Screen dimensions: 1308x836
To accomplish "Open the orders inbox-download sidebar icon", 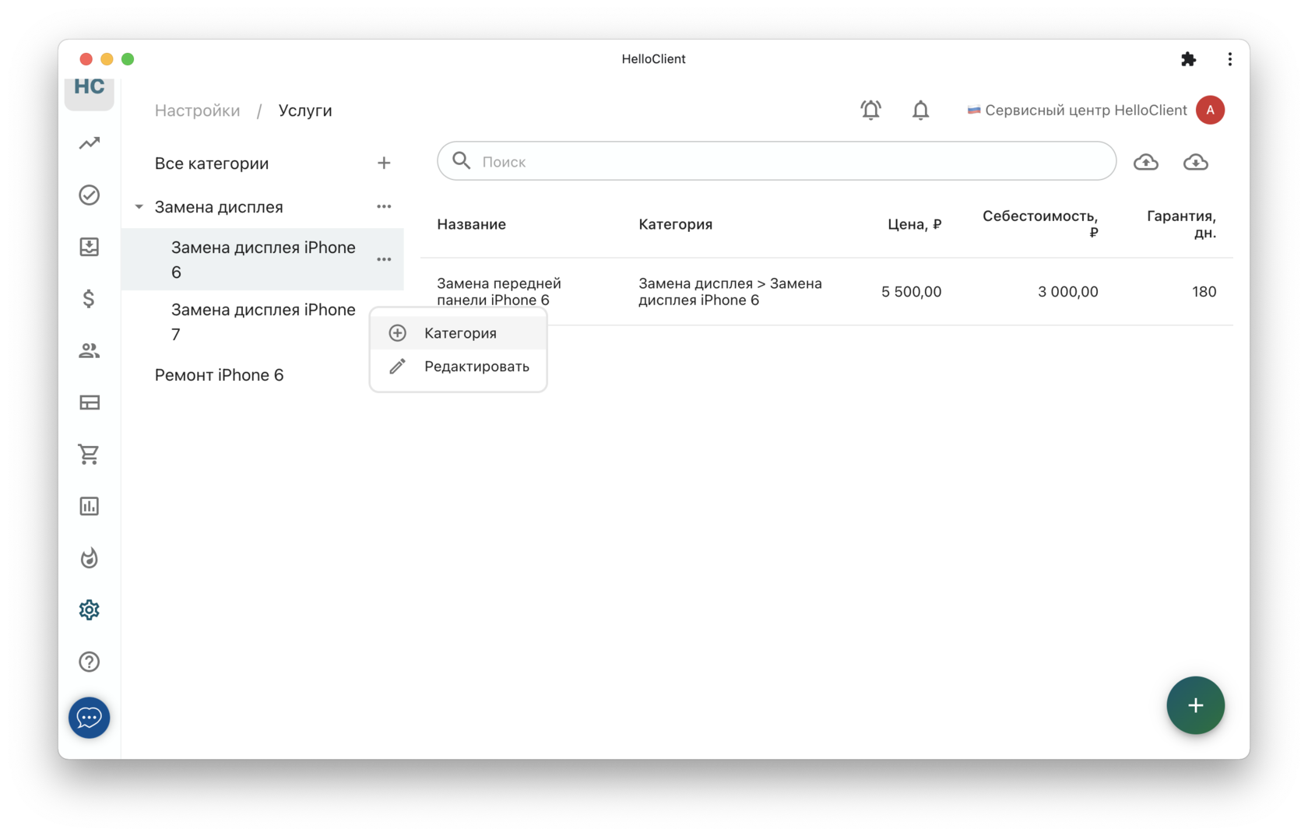I will point(90,247).
